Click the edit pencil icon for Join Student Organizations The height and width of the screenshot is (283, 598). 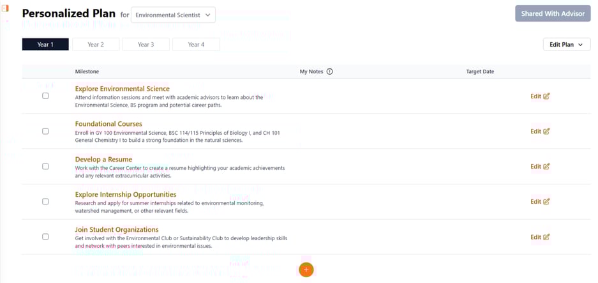click(546, 237)
